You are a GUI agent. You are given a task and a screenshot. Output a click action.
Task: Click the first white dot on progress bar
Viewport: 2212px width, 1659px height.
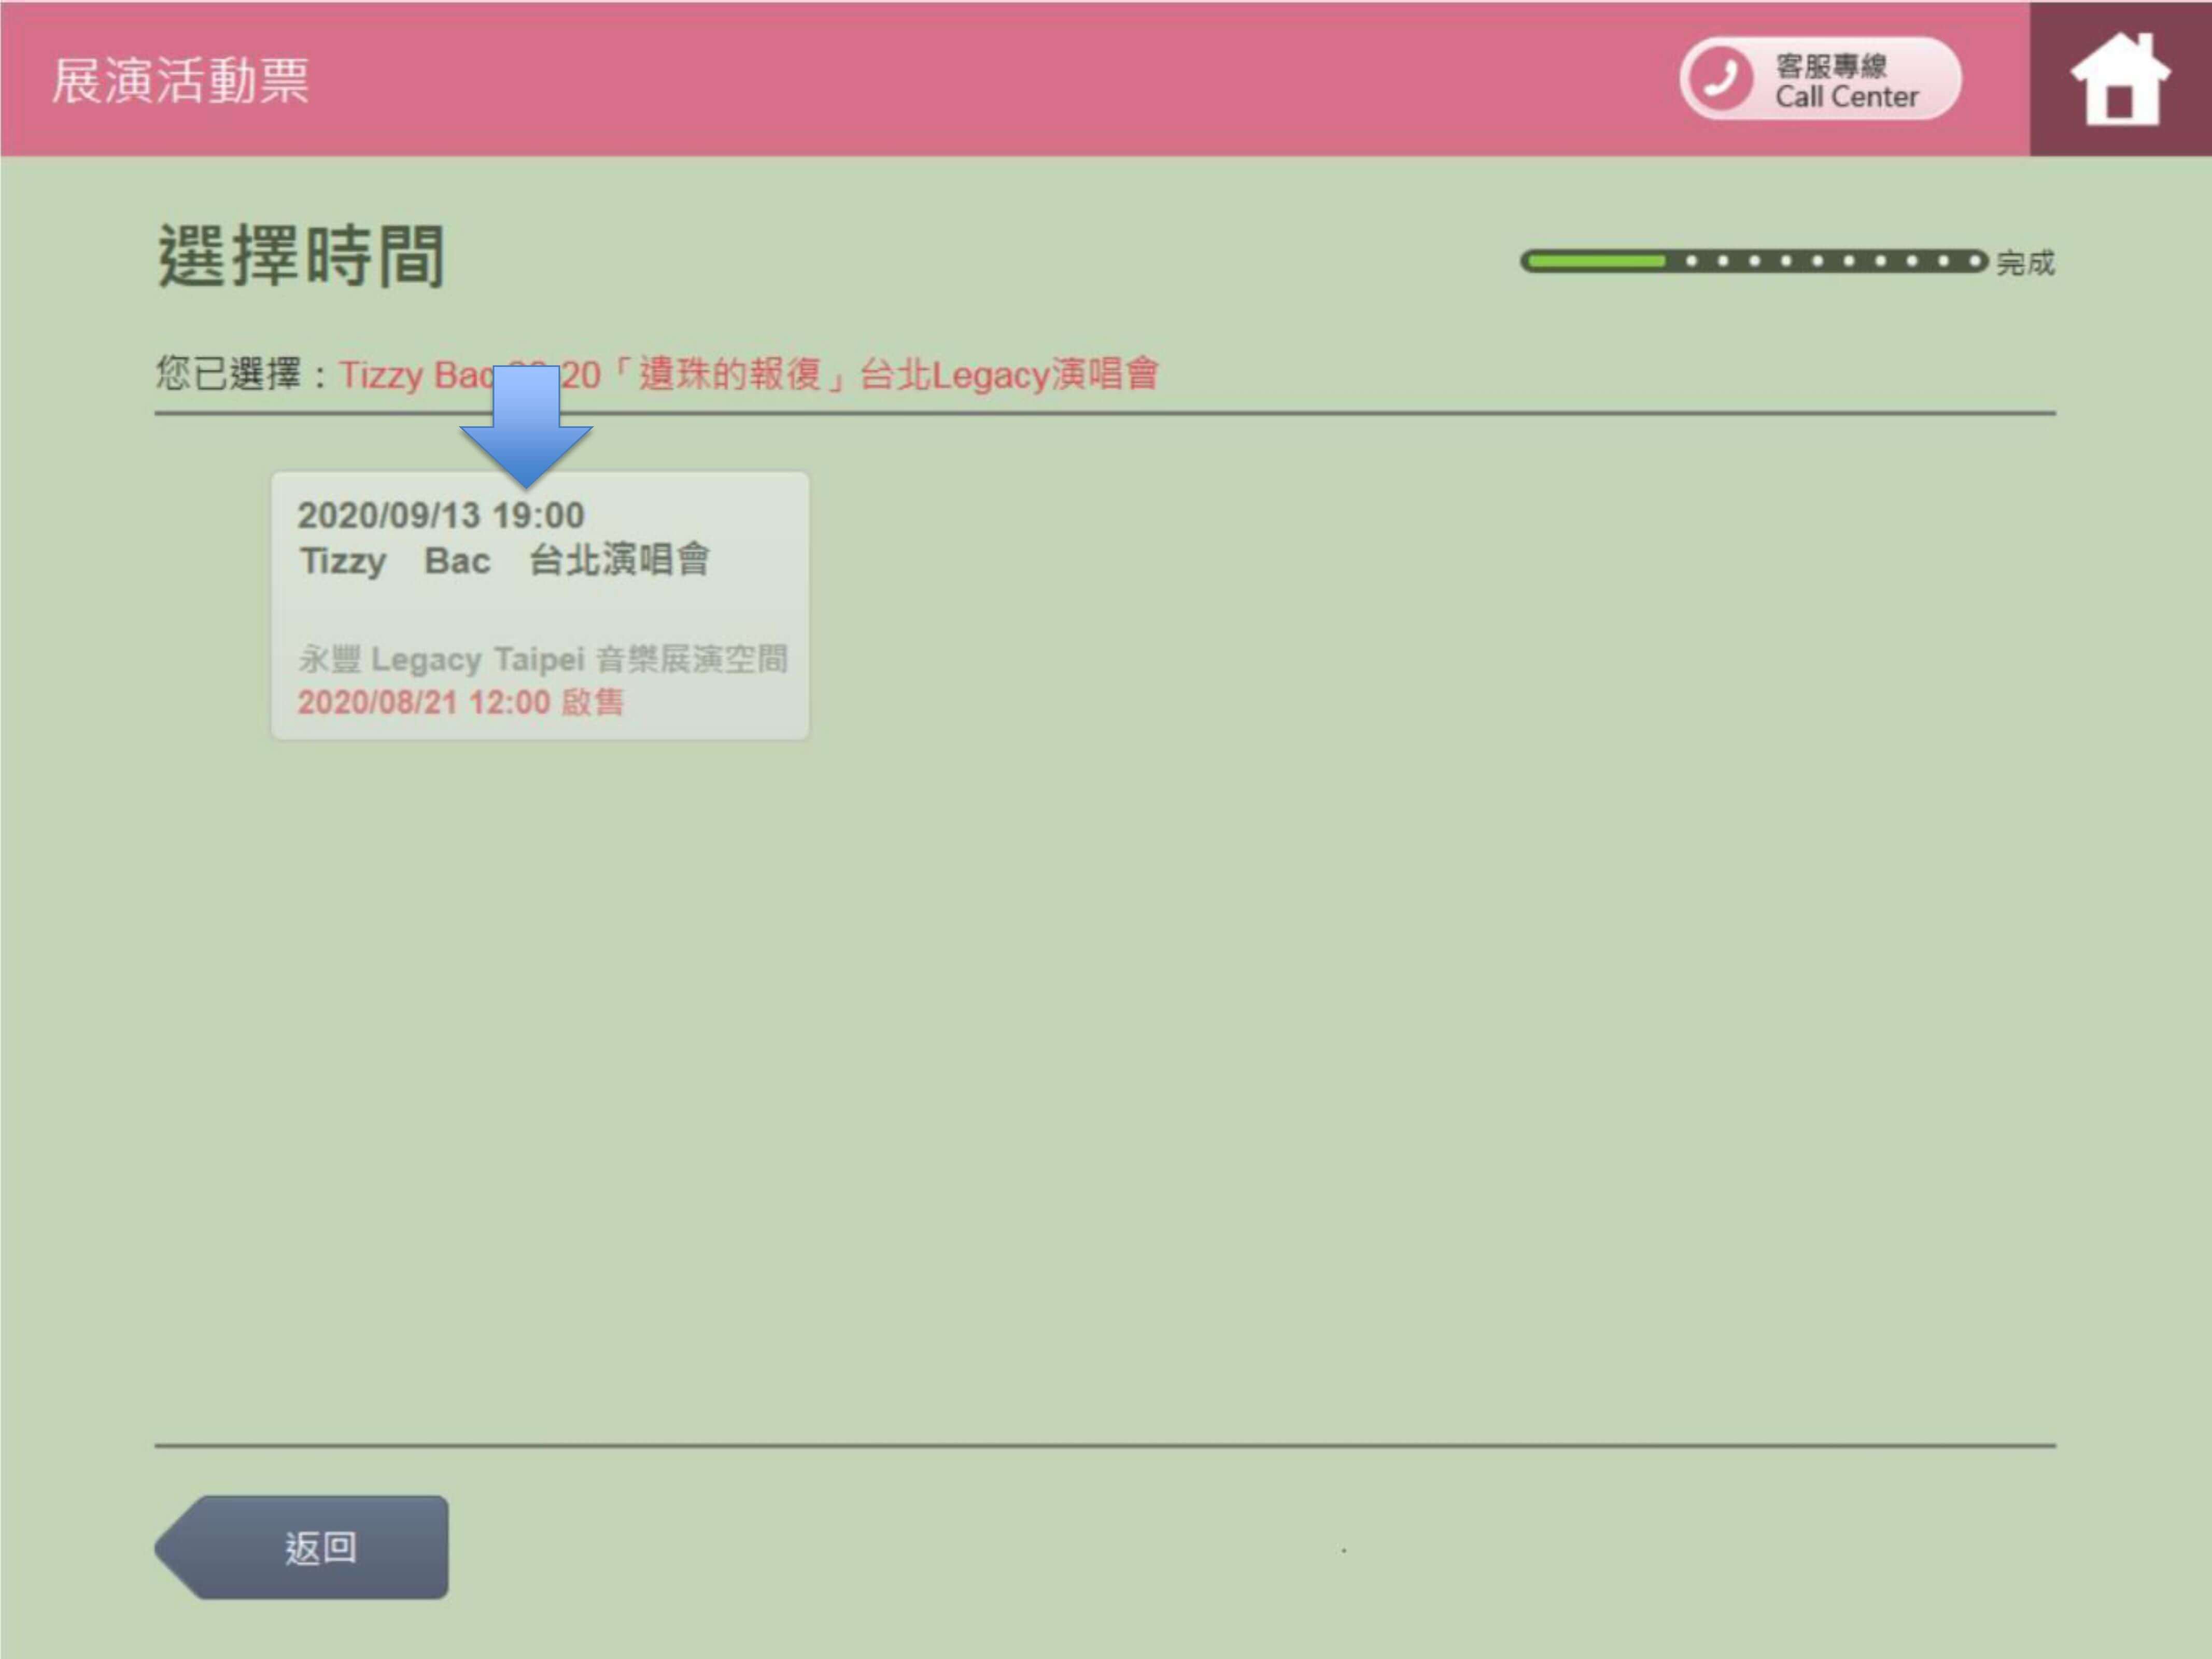coord(1692,261)
